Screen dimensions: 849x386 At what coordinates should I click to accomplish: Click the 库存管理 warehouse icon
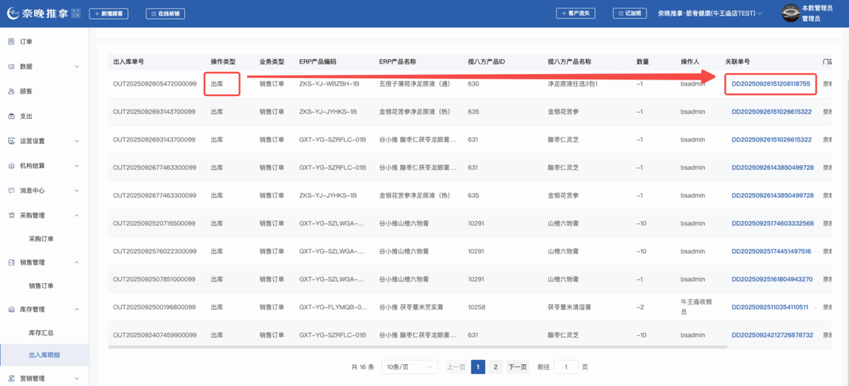pos(11,310)
